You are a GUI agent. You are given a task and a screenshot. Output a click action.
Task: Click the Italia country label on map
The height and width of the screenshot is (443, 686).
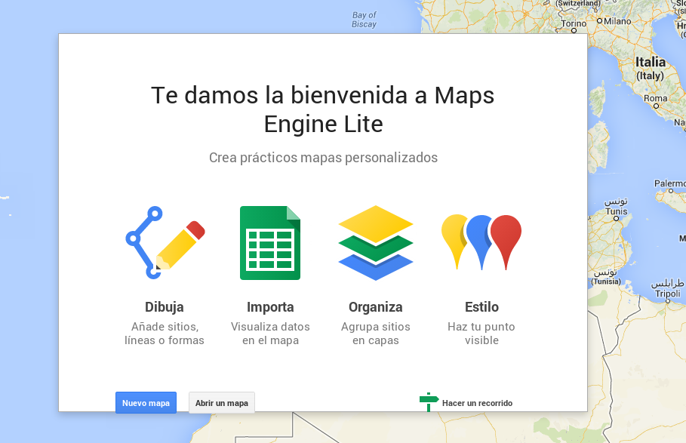[651, 62]
